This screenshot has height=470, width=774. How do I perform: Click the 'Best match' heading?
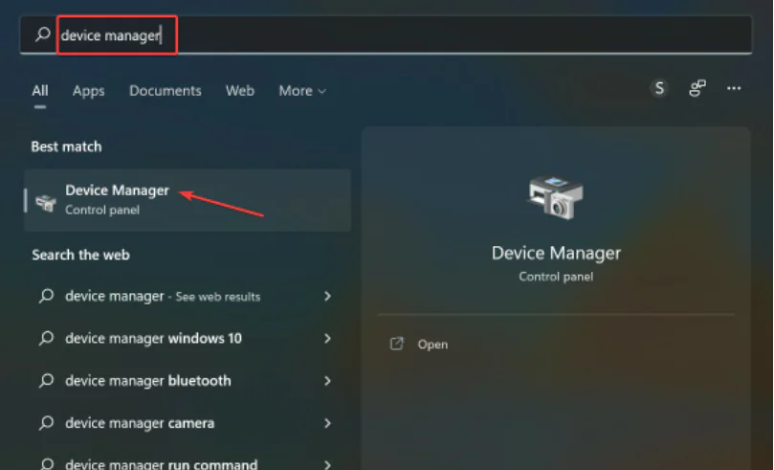tap(66, 146)
